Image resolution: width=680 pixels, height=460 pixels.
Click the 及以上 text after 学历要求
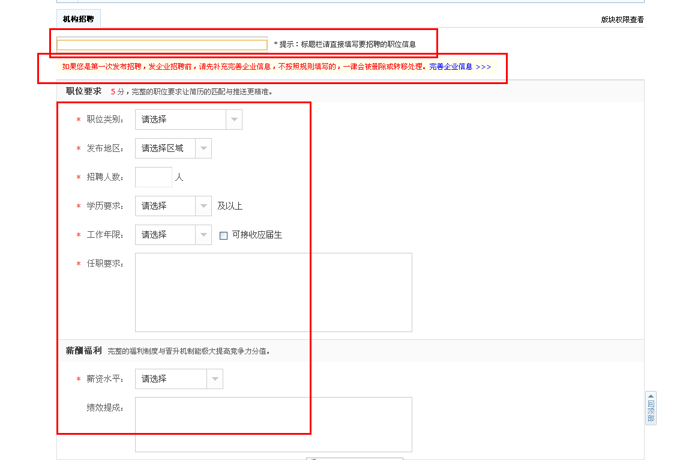pos(230,206)
